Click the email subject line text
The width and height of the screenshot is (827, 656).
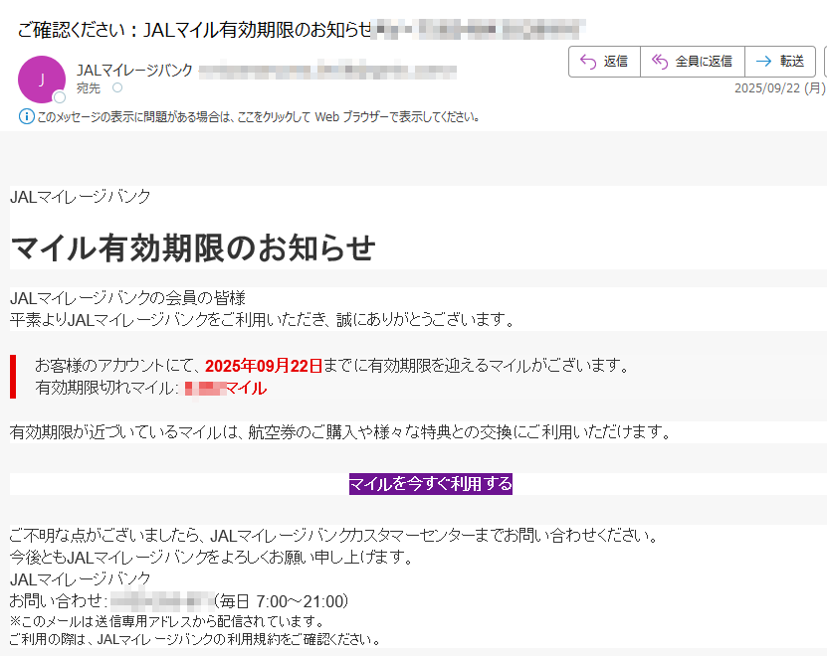click(194, 28)
